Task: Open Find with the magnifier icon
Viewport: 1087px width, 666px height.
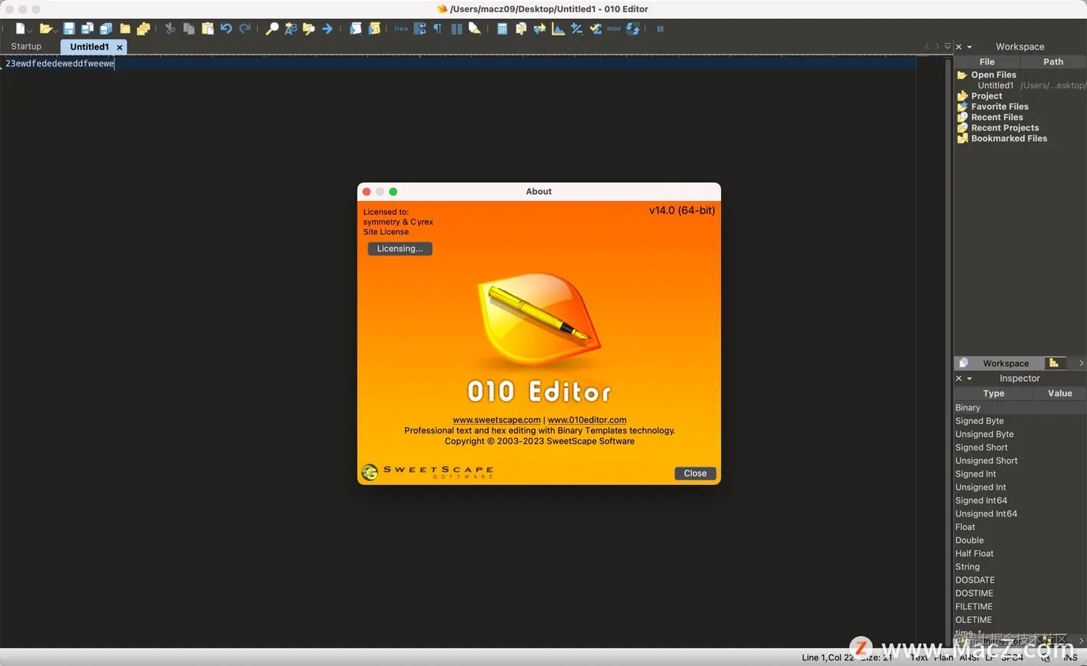Action: [x=272, y=29]
